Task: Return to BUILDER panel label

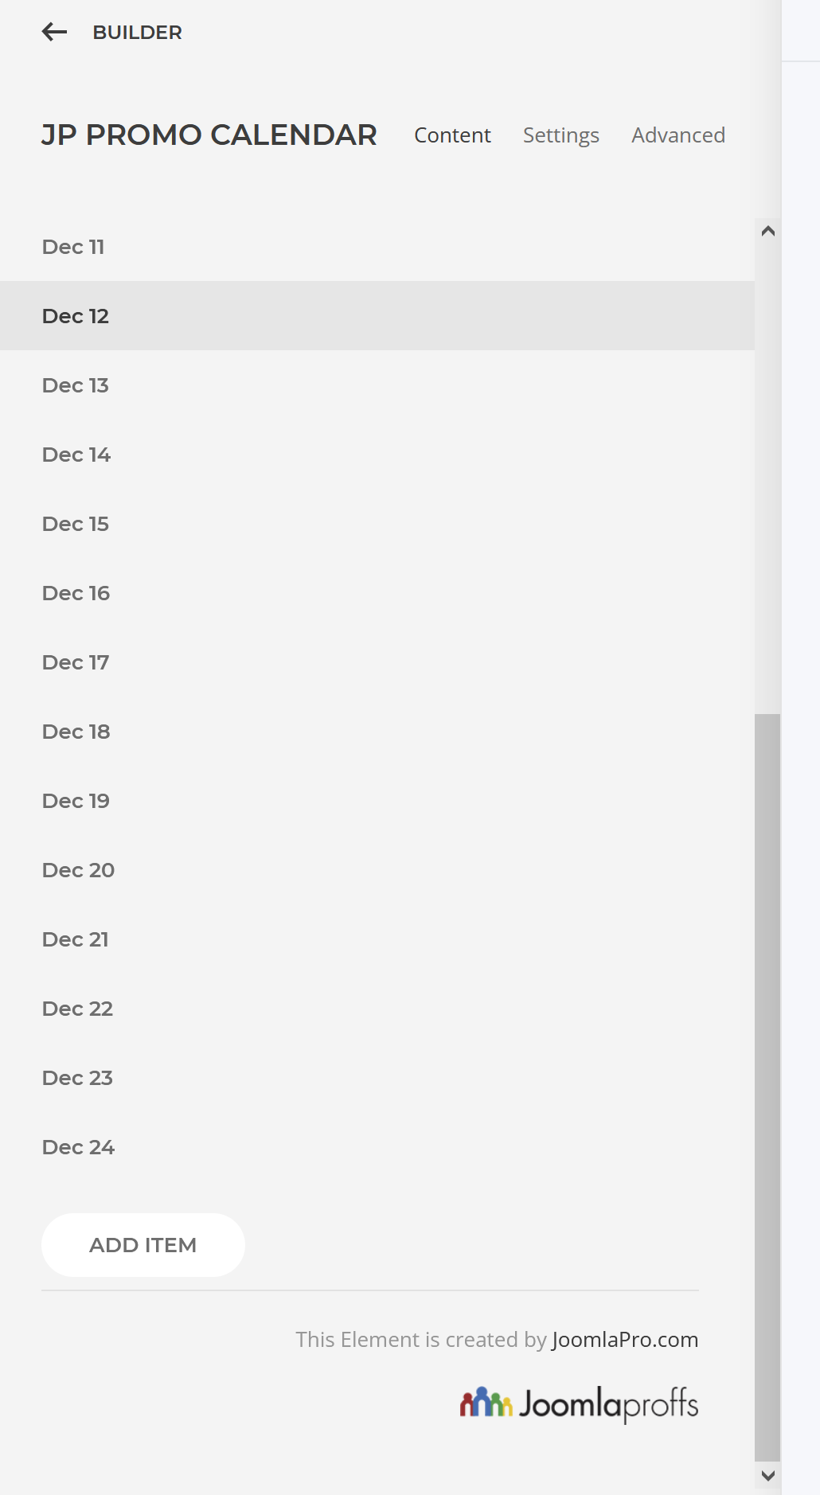Action: click(137, 33)
